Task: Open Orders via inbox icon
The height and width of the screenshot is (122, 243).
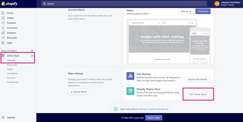Action: [3, 18]
